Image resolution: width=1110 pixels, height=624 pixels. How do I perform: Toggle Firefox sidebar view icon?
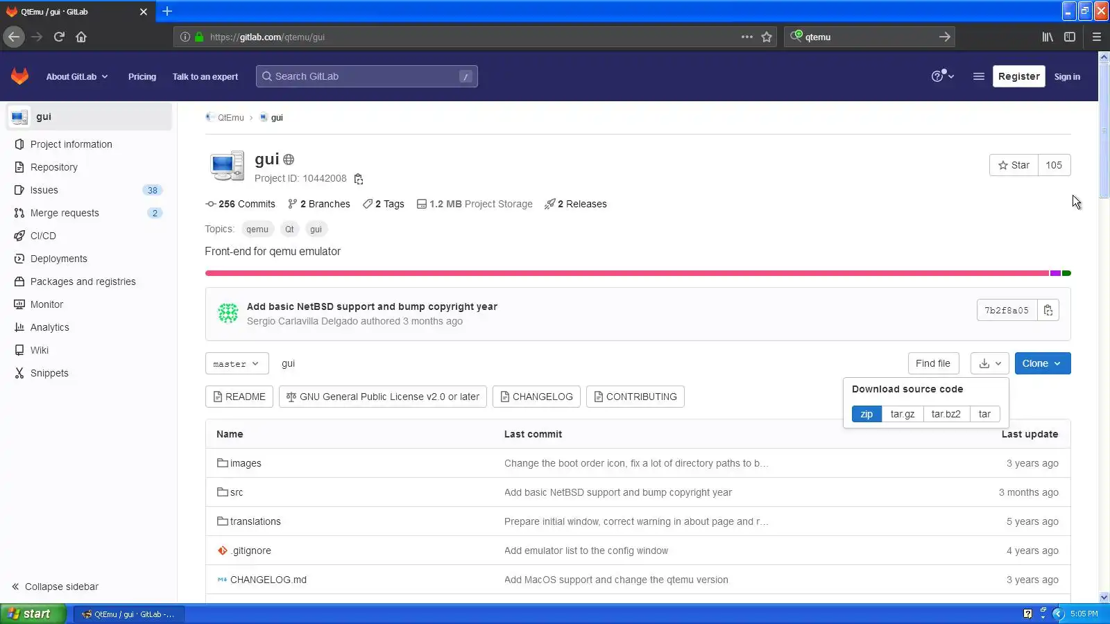click(x=1070, y=37)
